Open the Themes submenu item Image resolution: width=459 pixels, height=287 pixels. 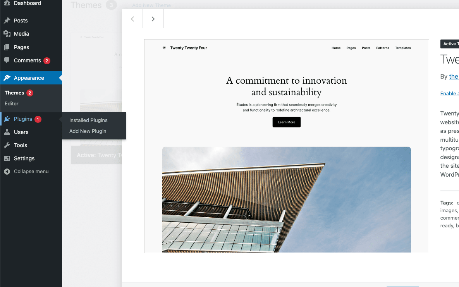click(14, 93)
